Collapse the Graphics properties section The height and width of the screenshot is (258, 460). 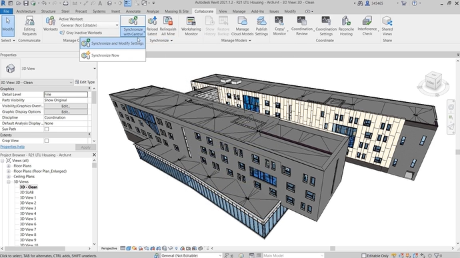click(x=89, y=89)
